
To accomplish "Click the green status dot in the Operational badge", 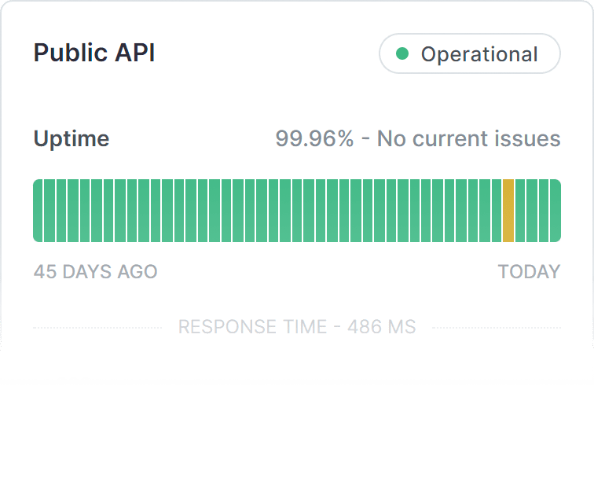I will [402, 54].
